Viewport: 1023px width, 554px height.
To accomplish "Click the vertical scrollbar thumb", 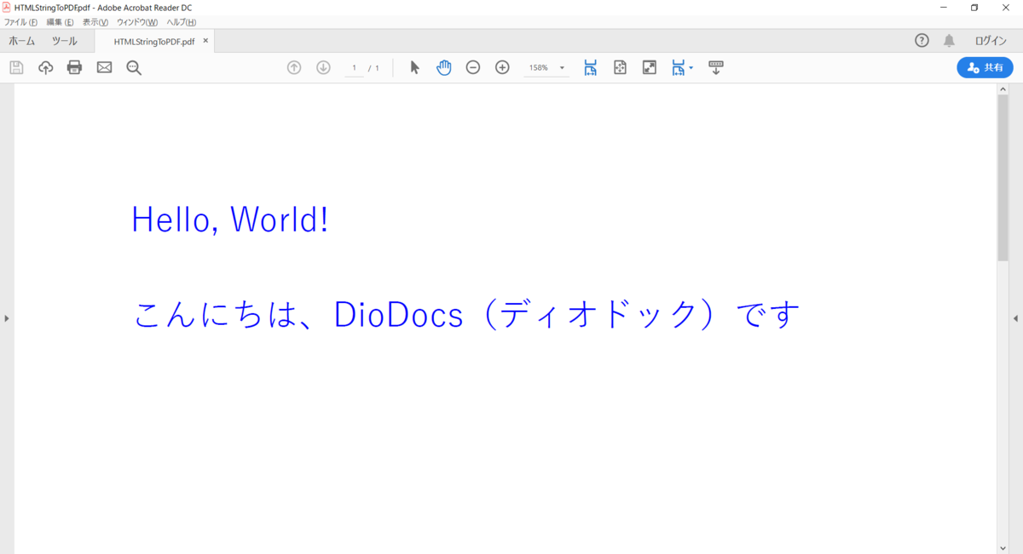I will (x=1003, y=177).
